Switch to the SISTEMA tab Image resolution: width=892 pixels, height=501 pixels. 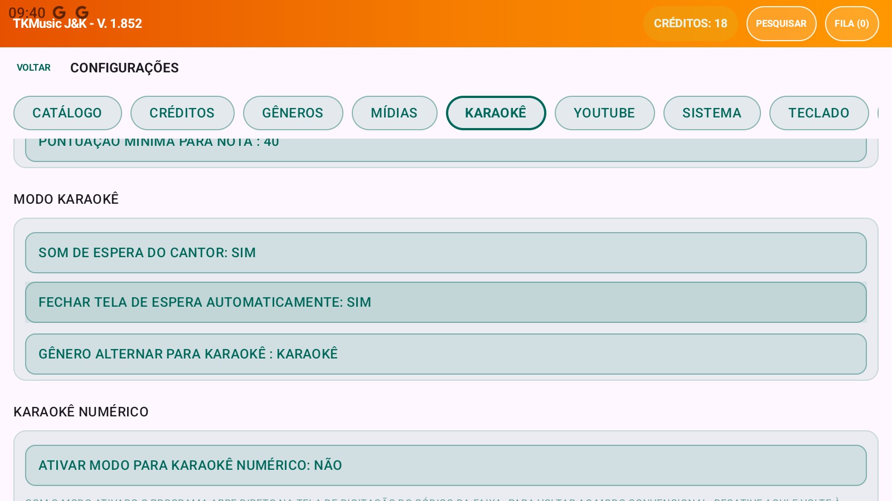tap(712, 113)
